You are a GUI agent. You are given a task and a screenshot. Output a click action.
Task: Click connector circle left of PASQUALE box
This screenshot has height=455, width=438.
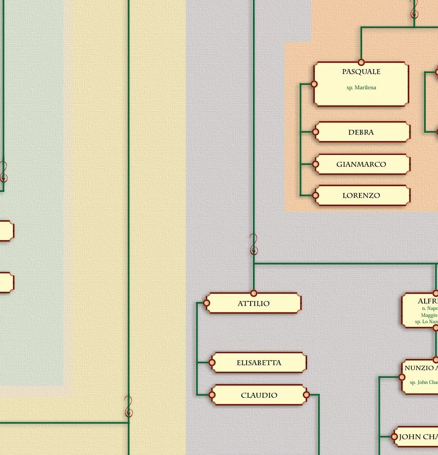tap(314, 84)
